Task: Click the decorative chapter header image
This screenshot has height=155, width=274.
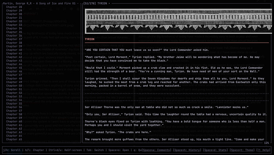Action: pos(178,21)
